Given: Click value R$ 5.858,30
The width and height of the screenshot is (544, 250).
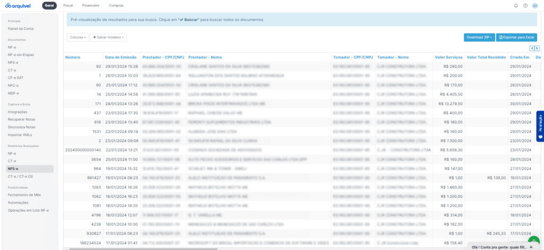Looking at the screenshot, I should coord(452,150).
